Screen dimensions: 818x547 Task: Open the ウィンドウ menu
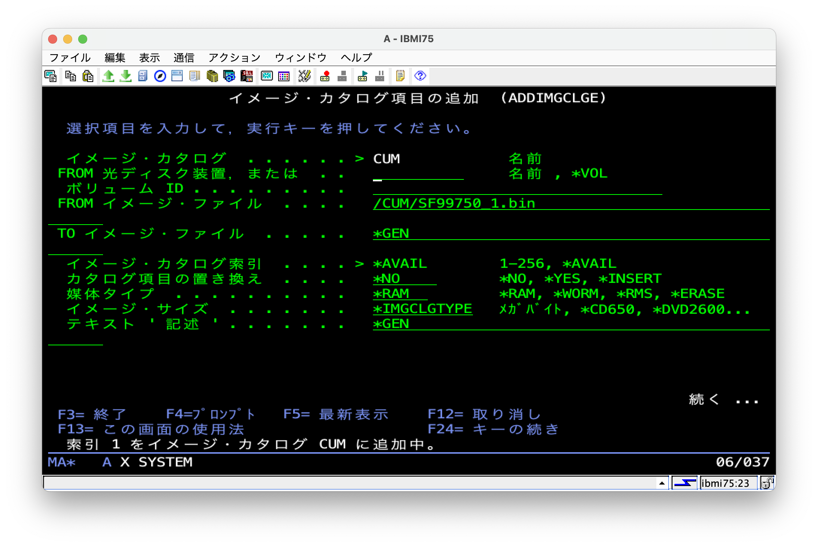click(300, 58)
